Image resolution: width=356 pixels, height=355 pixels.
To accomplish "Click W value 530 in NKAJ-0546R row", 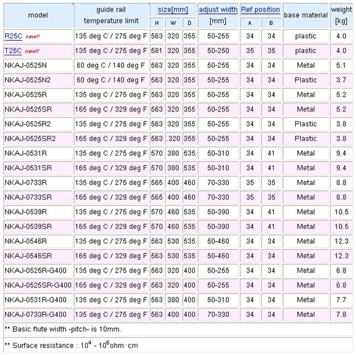I will click(x=173, y=241).
